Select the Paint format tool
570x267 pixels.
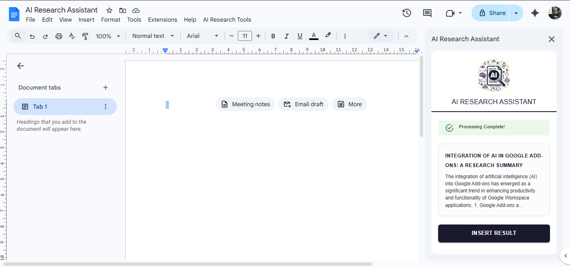(85, 36)
